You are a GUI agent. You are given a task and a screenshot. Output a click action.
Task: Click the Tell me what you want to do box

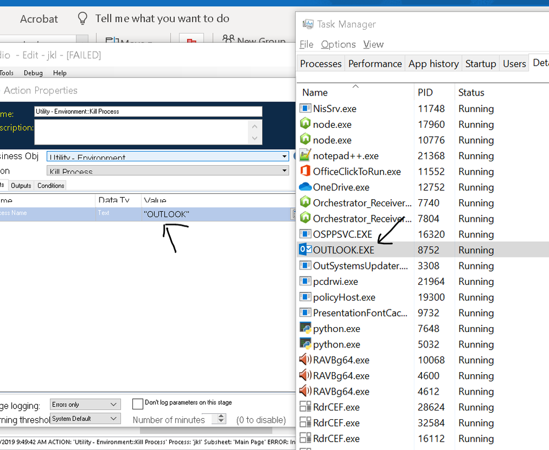coord(162,18)
